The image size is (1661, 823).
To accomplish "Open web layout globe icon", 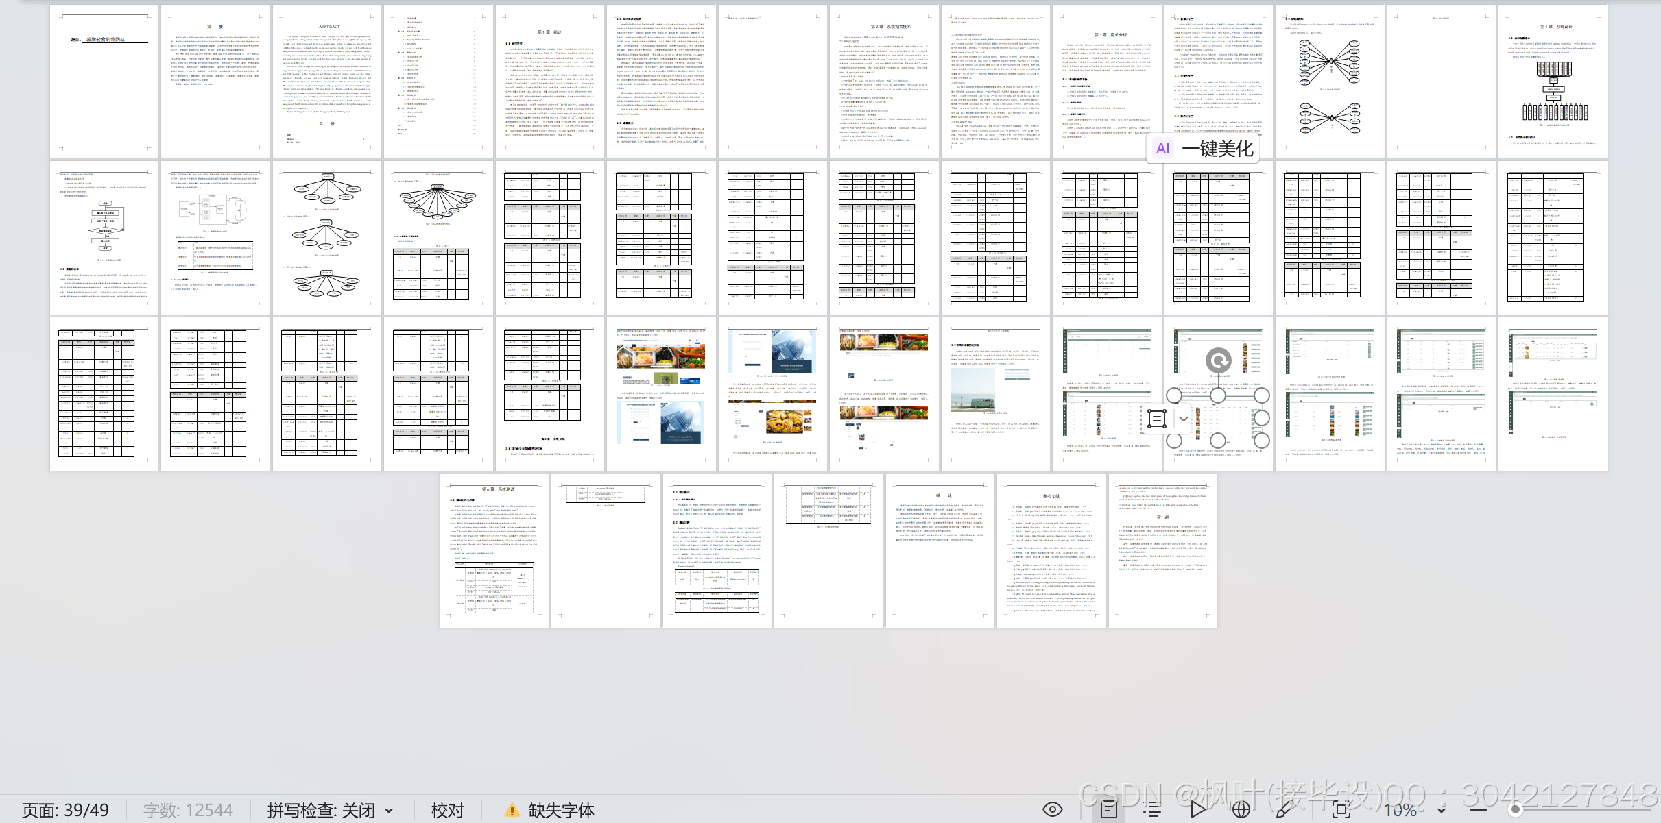I will [1241, 810].
